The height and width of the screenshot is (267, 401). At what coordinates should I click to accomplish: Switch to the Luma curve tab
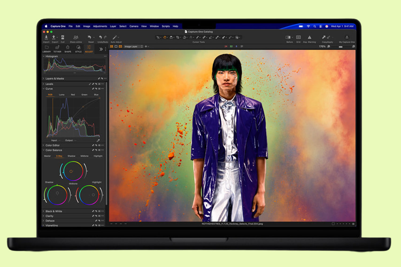coord(61,95)
